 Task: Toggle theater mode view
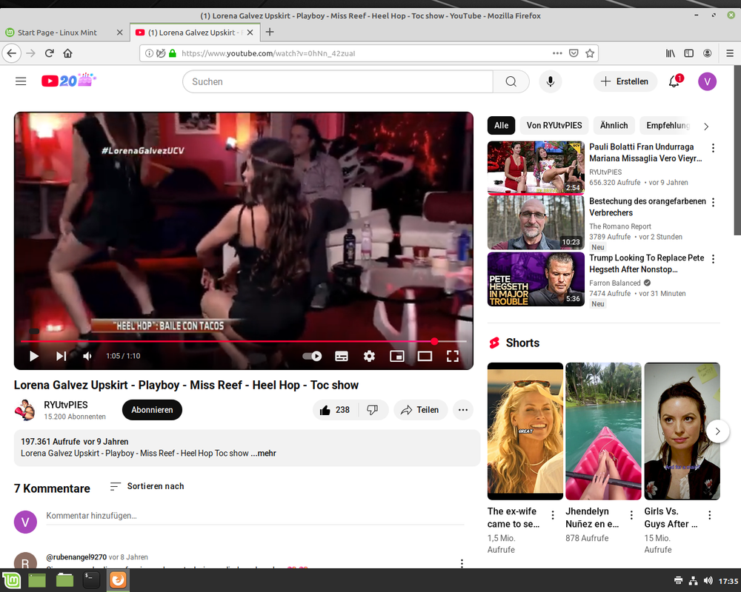pos(425,356)
